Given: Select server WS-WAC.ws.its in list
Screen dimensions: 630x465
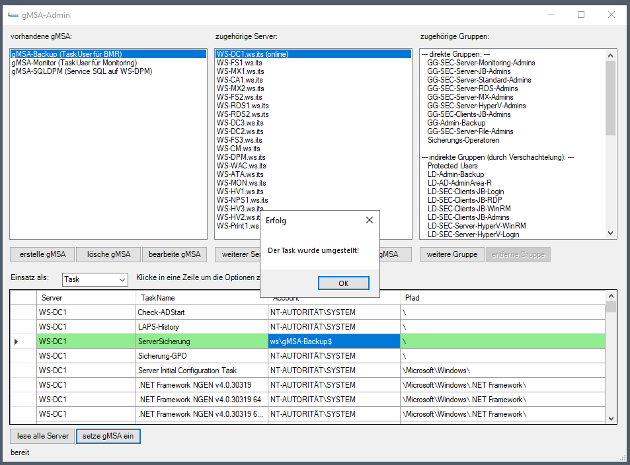Looking at the screenshot, I should [x=313, y=165].
